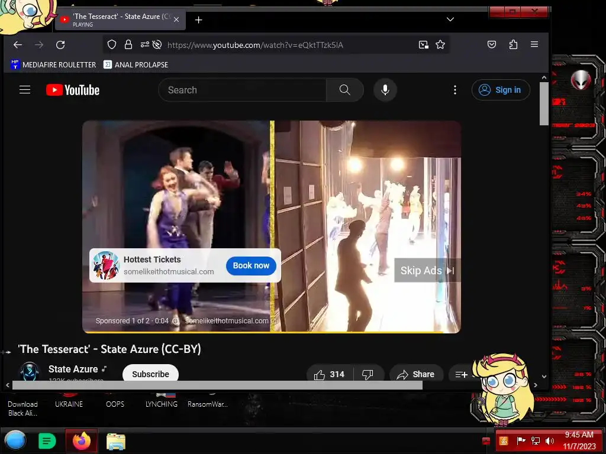606x454 pixels.
Task: Visit somelikeithotmusical.com link at video bottom
Action: coord(230,321)
